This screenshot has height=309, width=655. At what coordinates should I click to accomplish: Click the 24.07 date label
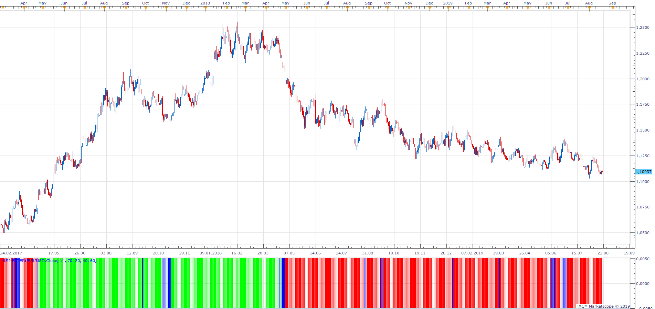[341, 253]
